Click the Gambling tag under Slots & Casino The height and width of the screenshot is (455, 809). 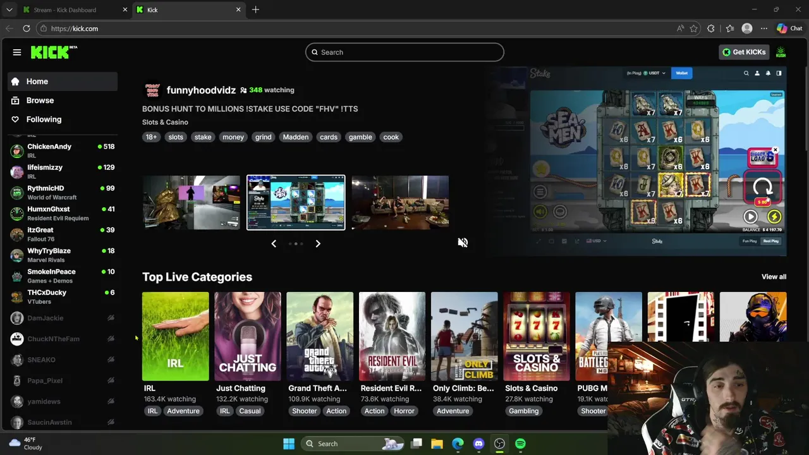coord(524,411)
